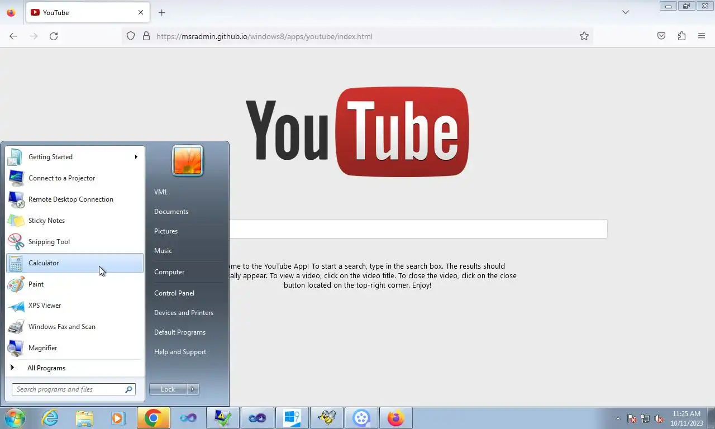Viewport: 715px width, 429px height.
Task: Open Save to Pocket button
Action: pos(661,36)
